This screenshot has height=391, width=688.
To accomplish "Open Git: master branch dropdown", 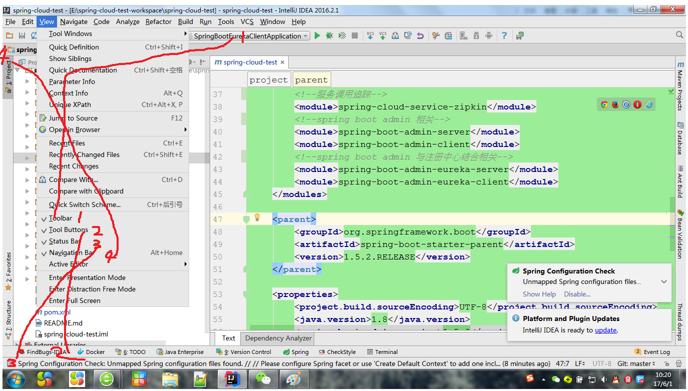I will [x=636, y=364].
